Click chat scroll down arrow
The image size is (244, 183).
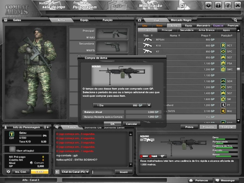point(131,164)
